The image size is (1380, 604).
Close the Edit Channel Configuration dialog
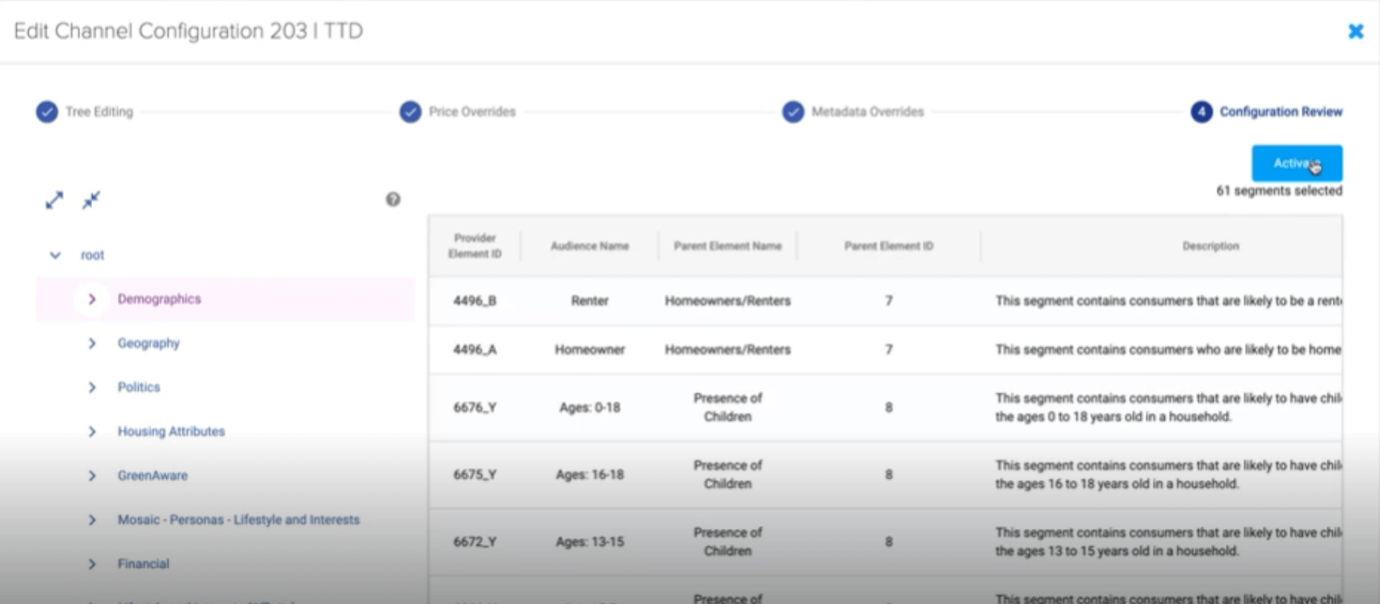tap(1355, 32)
